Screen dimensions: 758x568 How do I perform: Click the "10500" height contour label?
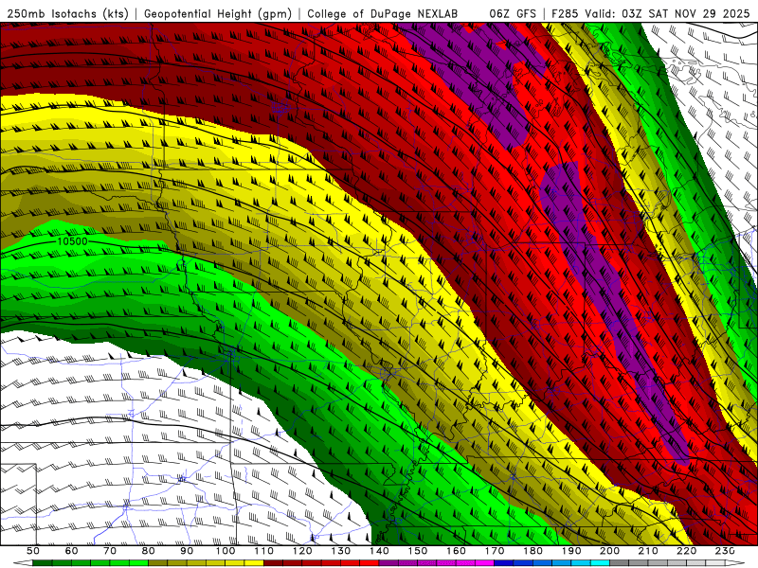[x=73, y=241]
